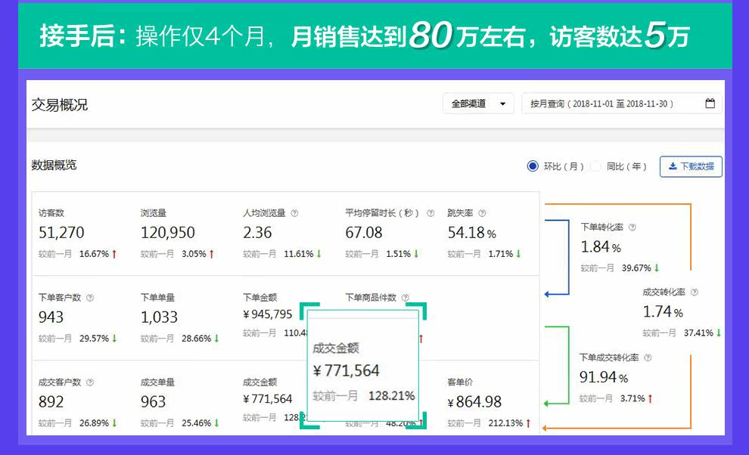Click the 下单单量 value 1,033

(159, 317)
